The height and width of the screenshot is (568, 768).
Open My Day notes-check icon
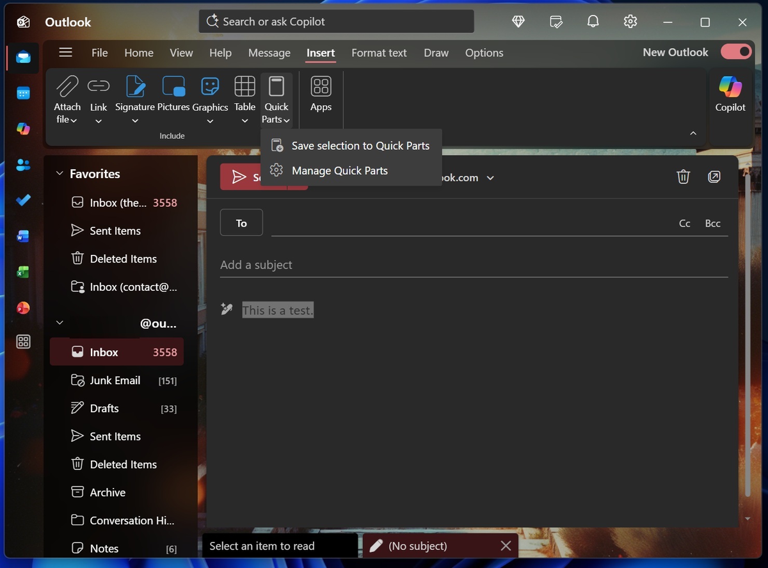(x=556, y=22)
